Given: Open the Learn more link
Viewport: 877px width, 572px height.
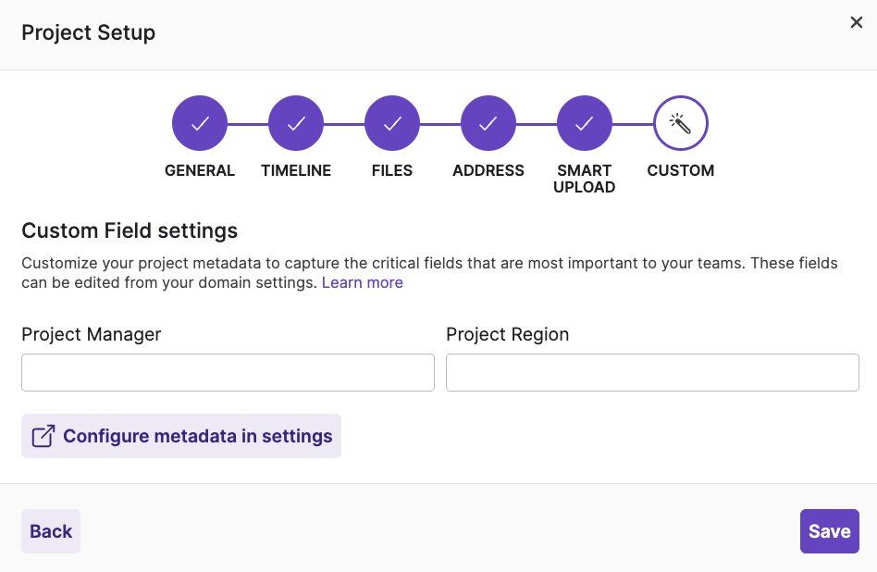Looking at the screenshot, I should pyautogui.click(x=362, y=282).
